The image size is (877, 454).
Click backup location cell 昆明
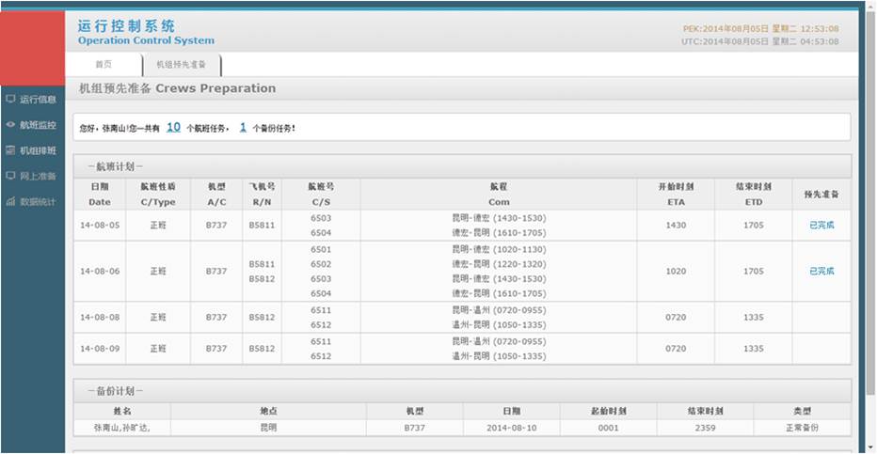click(268, 428)
